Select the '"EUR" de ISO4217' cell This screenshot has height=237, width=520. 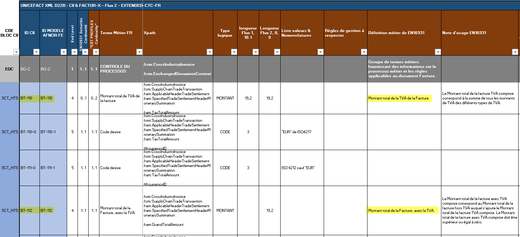[302, 132]
